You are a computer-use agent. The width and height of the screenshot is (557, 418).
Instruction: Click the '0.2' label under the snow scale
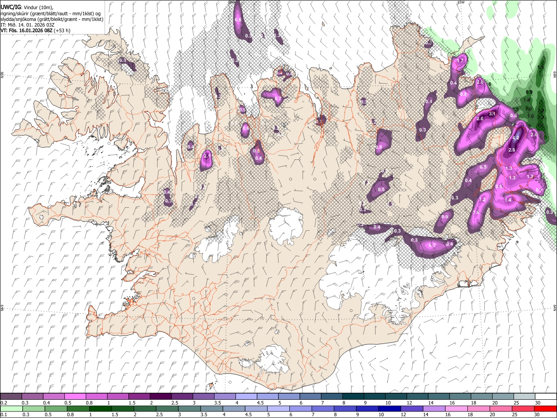pos(3,403)
